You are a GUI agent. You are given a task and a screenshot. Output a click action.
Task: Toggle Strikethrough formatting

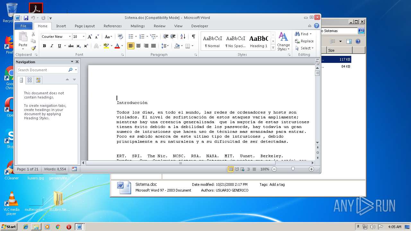[71, 46]
